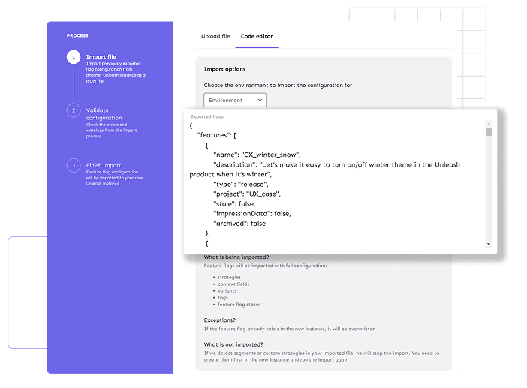Click the "What is being imported?" heading
Screen dimensions: 527x388
tap(236, 257)
